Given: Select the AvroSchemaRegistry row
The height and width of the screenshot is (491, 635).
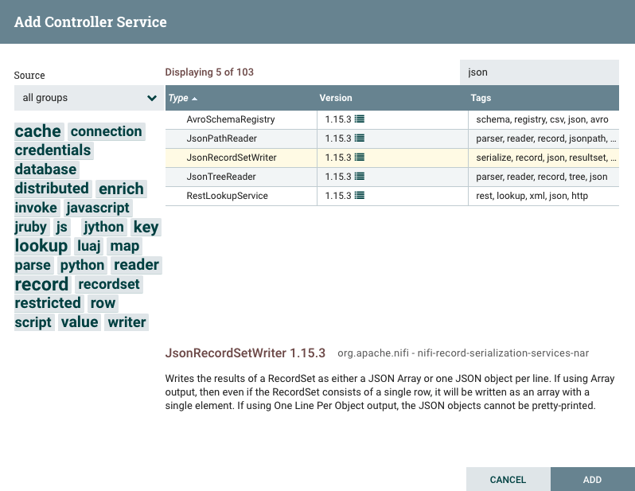Looking at the screenshot, I should pos(392,119).
